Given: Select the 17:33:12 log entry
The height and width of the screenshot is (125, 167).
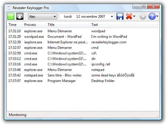Looking at the screenshot, I should coord(83,59).
